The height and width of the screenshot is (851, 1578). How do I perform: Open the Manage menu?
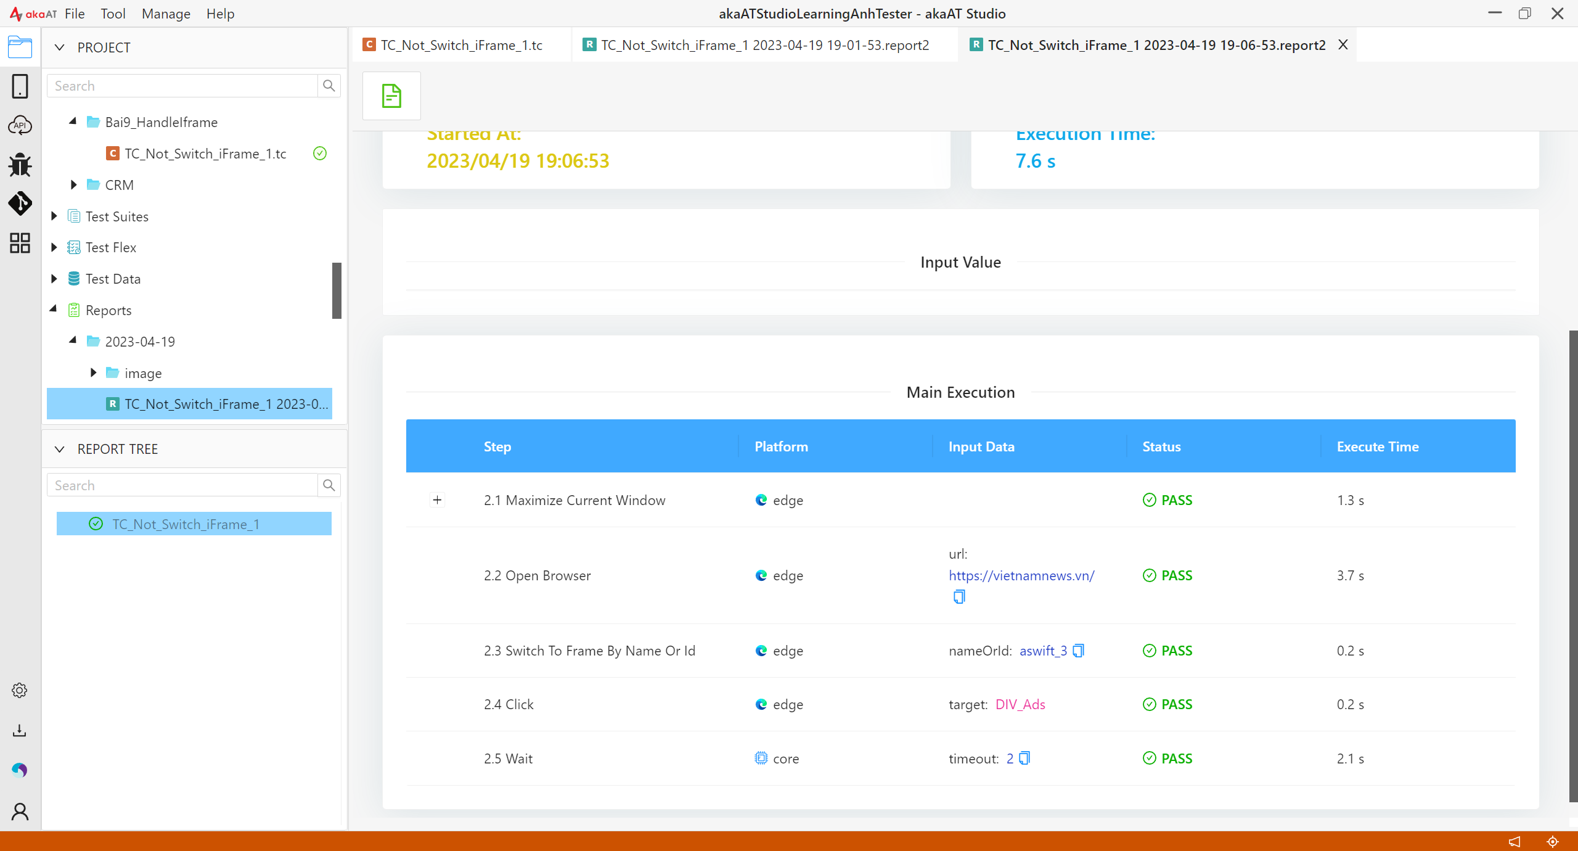point(166,14)
